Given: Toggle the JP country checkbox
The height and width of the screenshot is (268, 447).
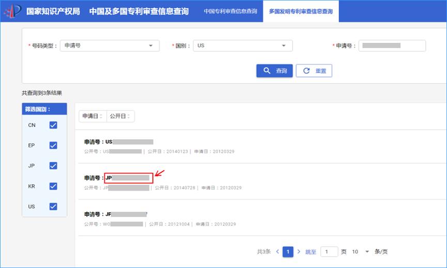Looking at the screenshot, I should pyautogui.click(x=53, y=166).
